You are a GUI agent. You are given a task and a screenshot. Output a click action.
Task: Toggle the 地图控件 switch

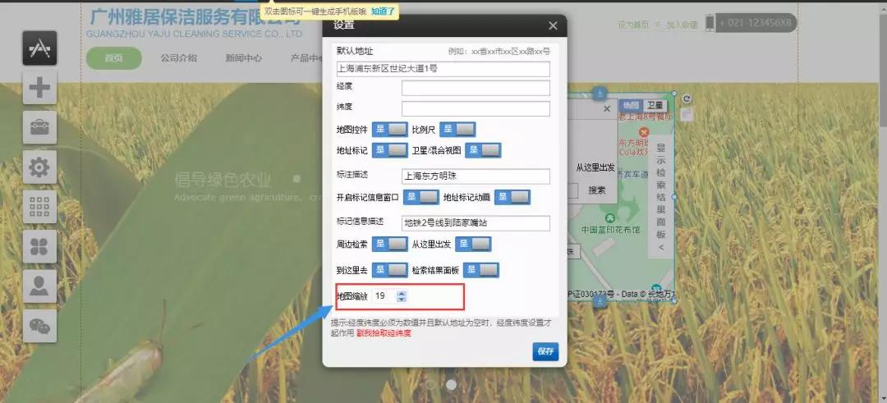tap(390, 130)
